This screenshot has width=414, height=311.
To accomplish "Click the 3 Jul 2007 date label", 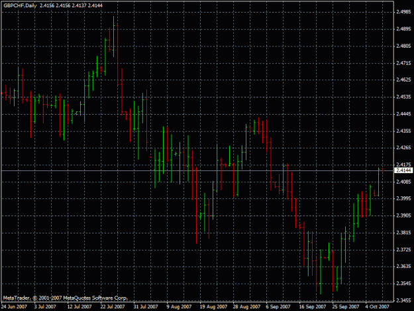I will 45,306.
